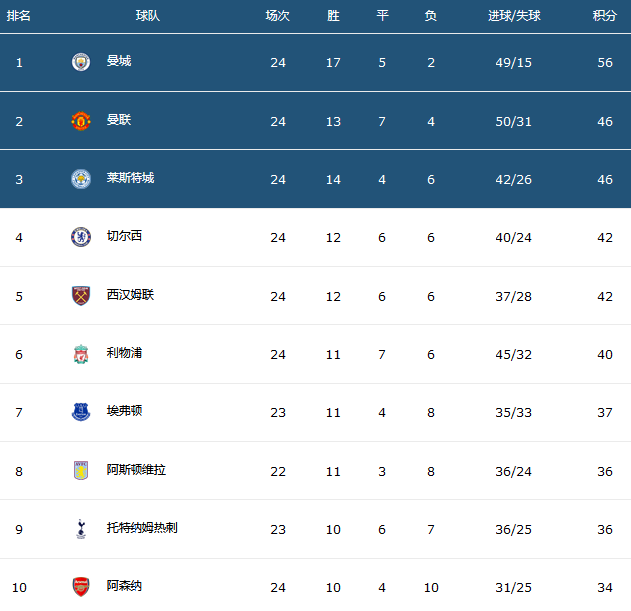Select the 阿森纳 team name

(x=125, y=586)
